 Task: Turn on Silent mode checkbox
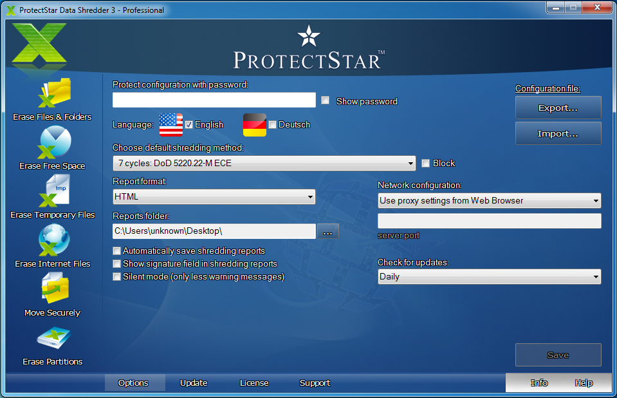tap(116, 277)
